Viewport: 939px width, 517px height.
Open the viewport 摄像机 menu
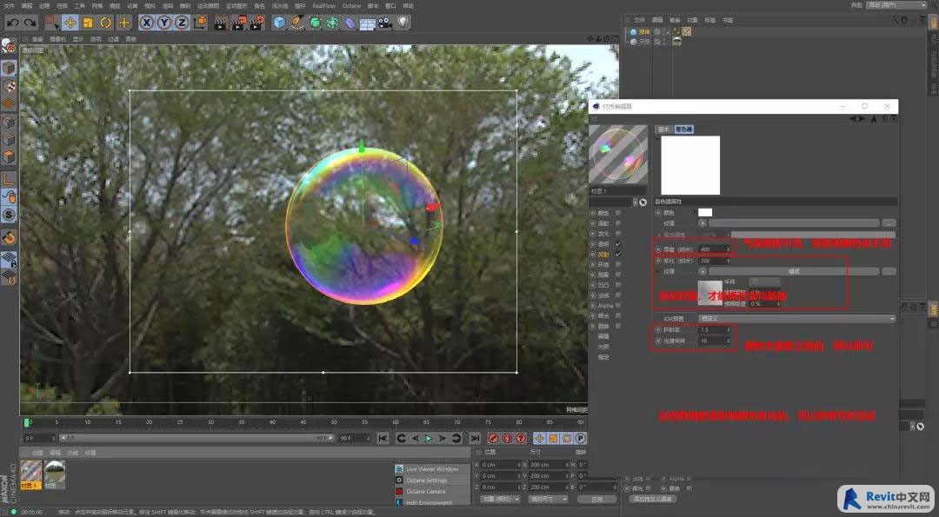coord(57,39)
